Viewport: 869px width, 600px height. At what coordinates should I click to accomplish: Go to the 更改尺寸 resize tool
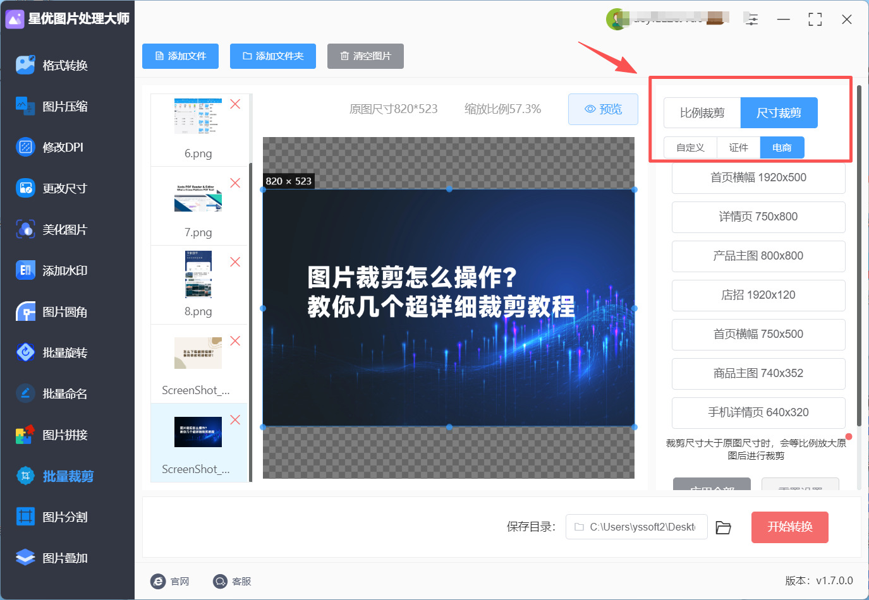[52, 188]
